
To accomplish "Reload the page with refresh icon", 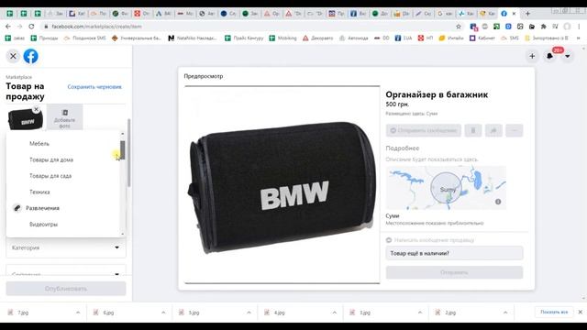I will (x=31, y=27).
